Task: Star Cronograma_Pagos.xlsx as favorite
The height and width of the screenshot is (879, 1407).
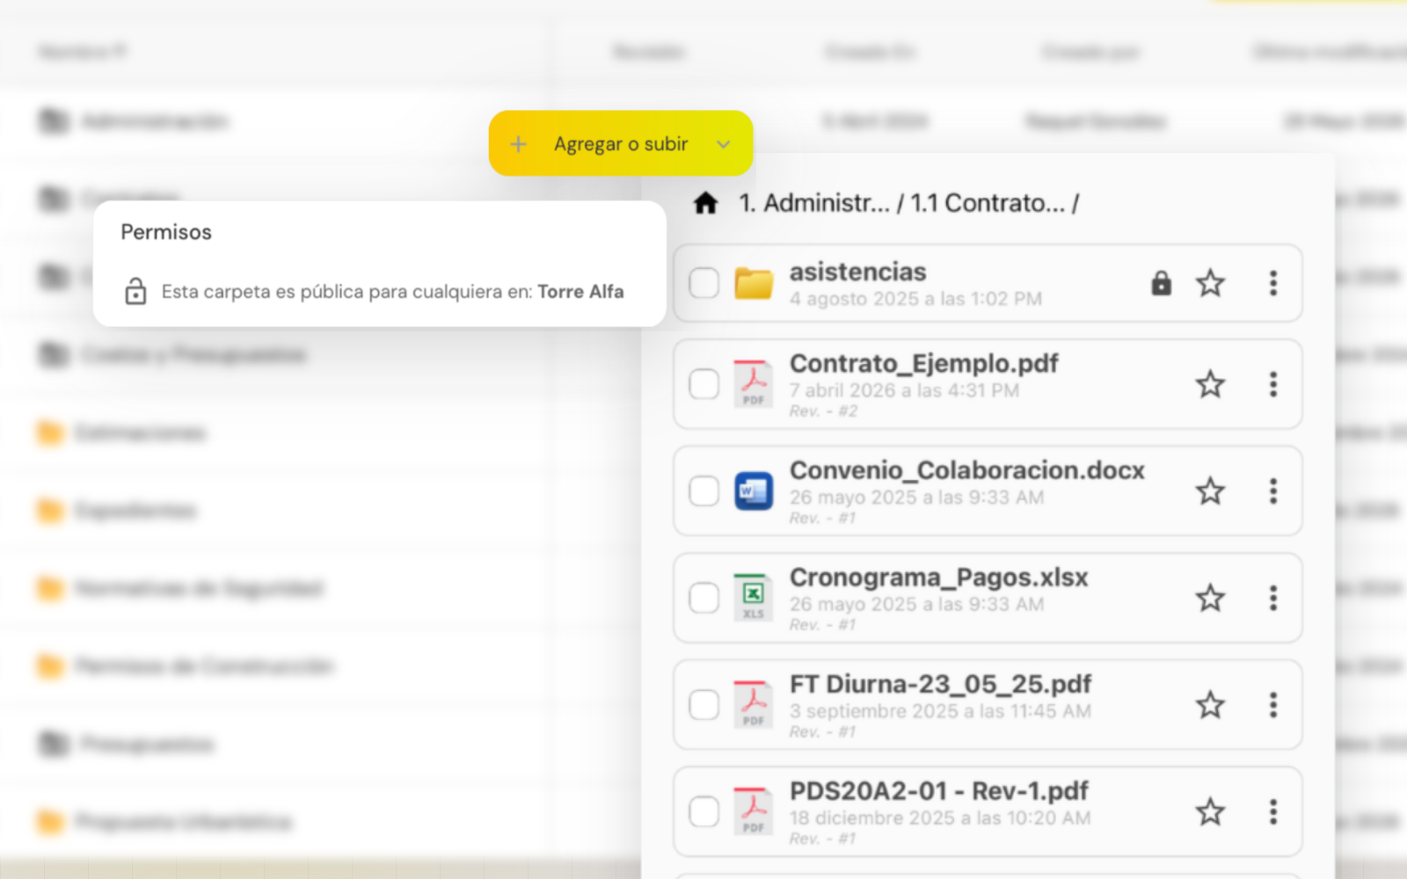Action: click(1210, 598)
